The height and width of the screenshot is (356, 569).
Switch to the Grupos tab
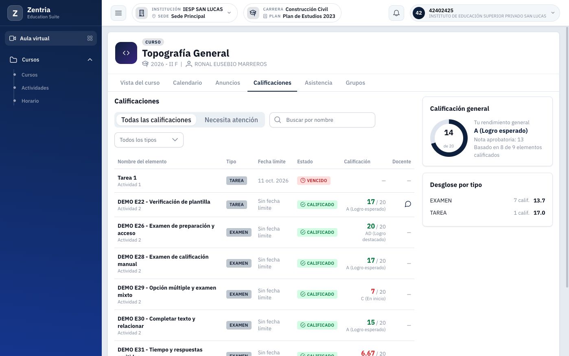(x=355, y=83)
